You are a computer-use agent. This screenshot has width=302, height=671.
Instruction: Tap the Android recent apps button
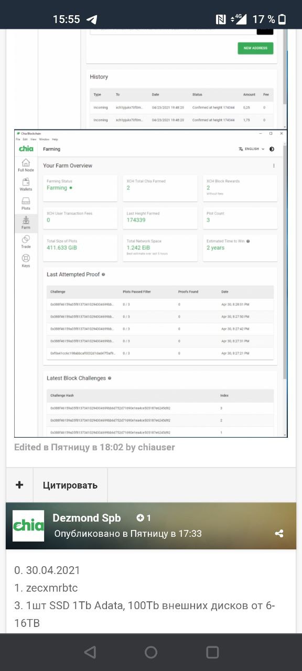[x=212, y=652]
